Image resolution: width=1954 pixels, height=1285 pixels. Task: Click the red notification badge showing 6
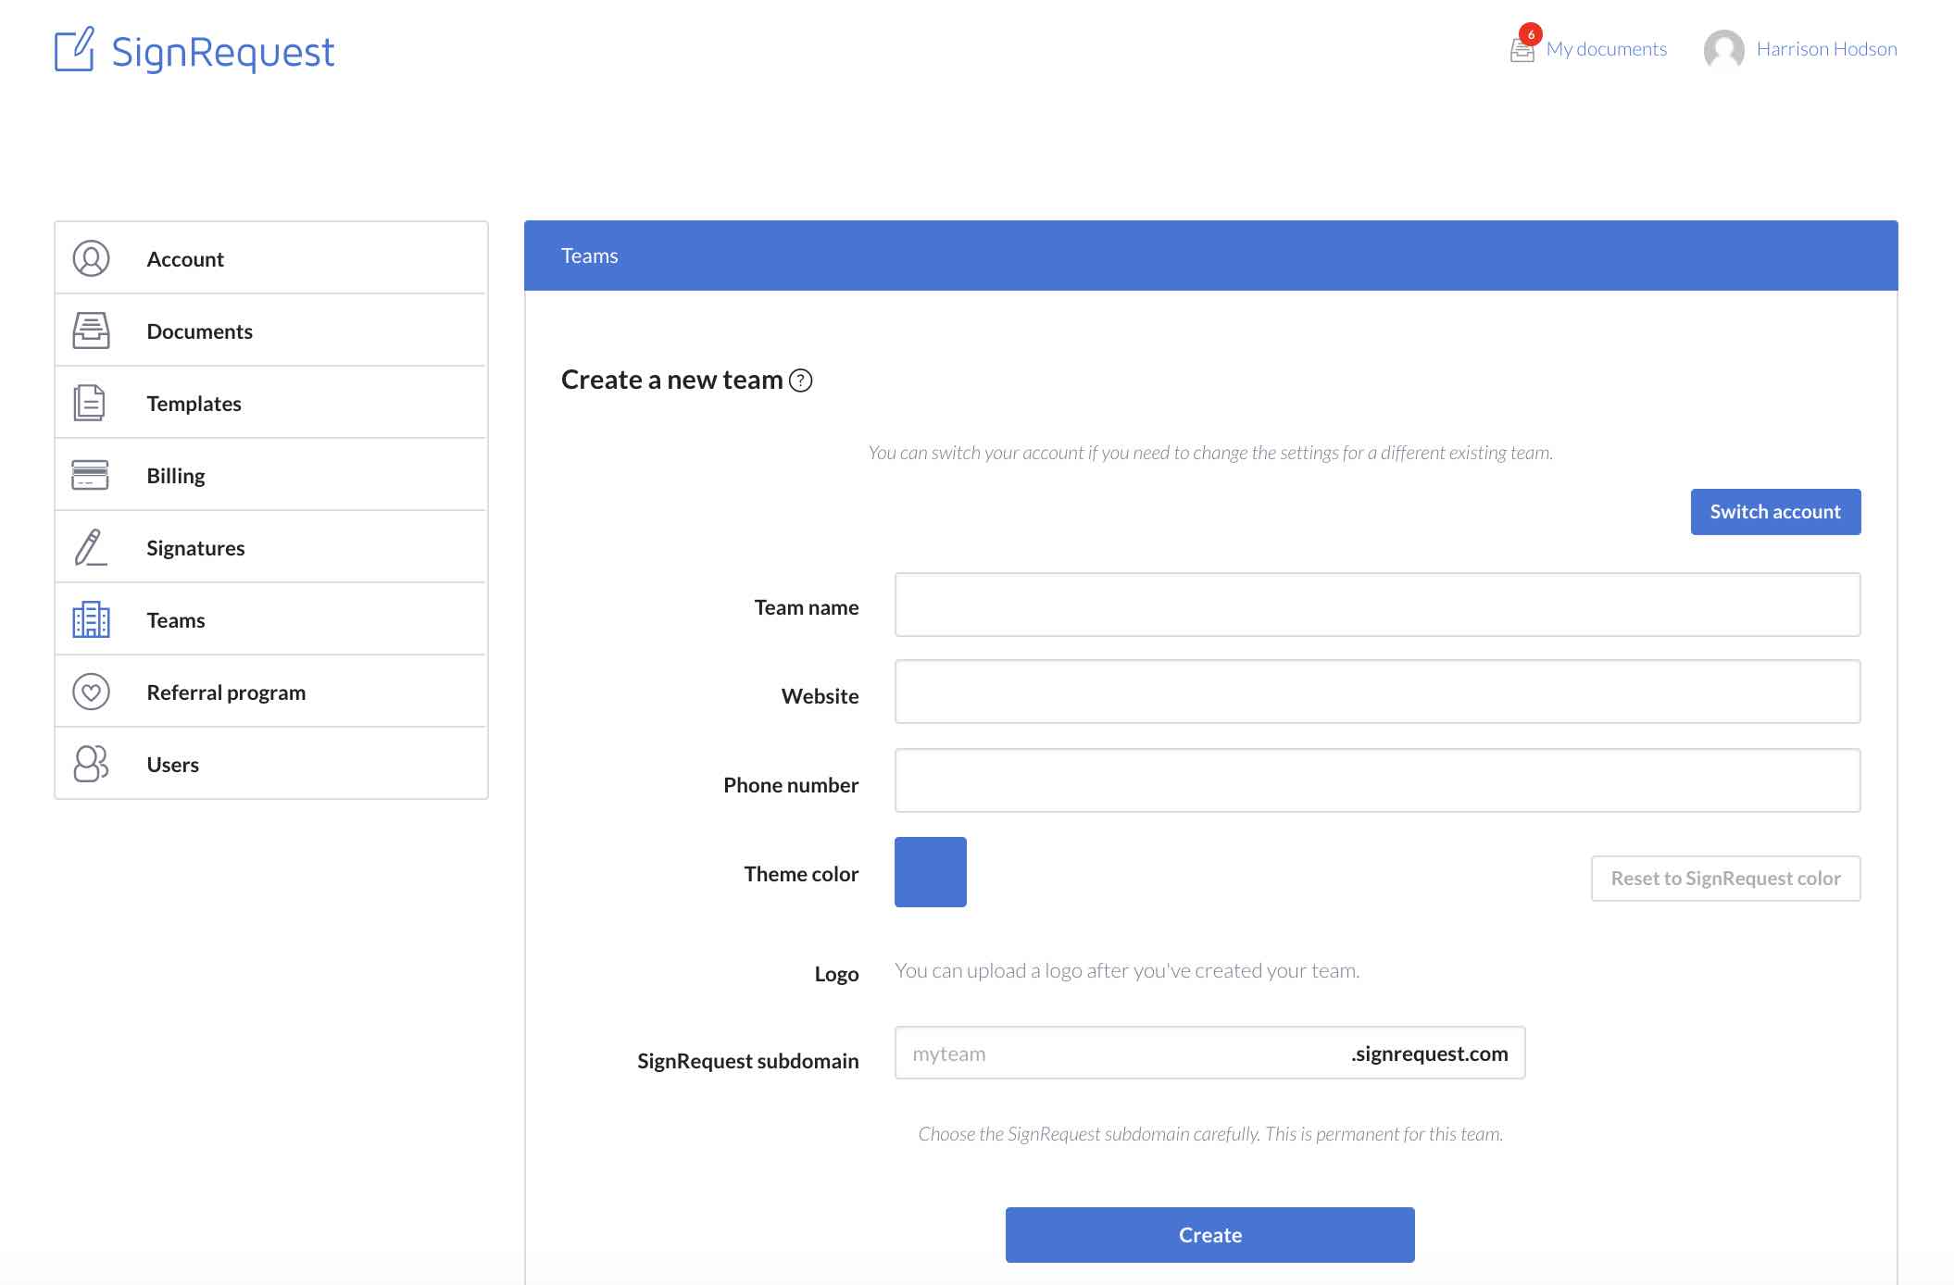click(1531, 34)
